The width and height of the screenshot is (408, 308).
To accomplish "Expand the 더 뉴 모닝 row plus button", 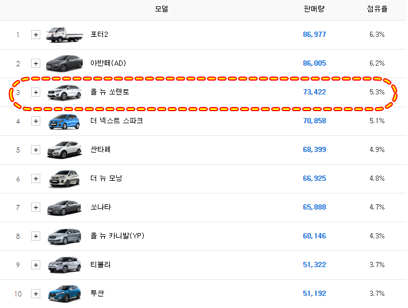I will click(36, 178).
